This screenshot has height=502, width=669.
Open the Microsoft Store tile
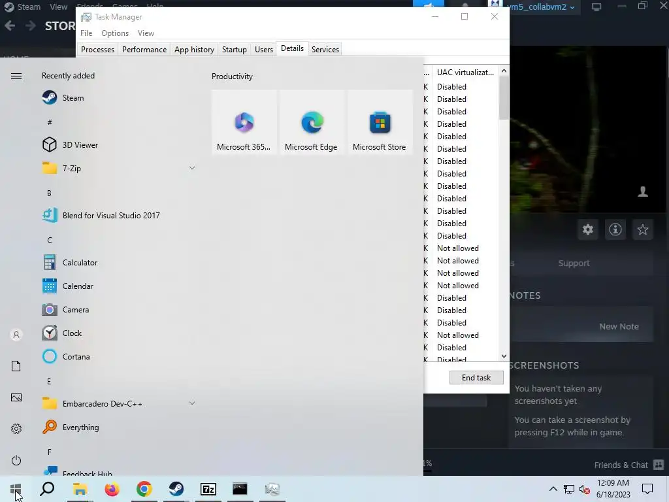click(380, 122)
